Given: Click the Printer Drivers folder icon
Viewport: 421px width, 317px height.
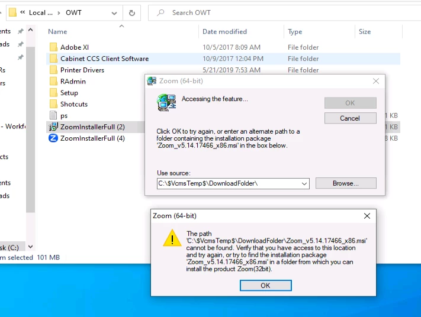Looking at the screenshot, I should tap(53, 70).
